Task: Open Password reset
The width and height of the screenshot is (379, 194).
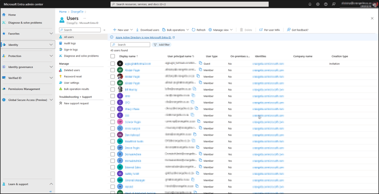Action: [x=73, y=77]
